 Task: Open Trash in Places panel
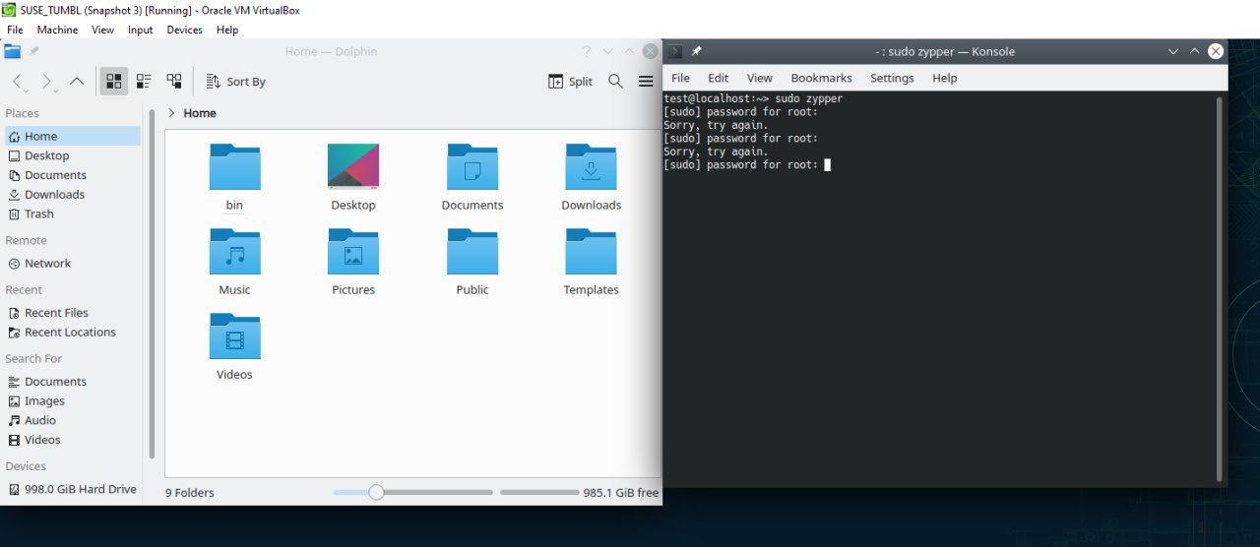click(73, 213)
